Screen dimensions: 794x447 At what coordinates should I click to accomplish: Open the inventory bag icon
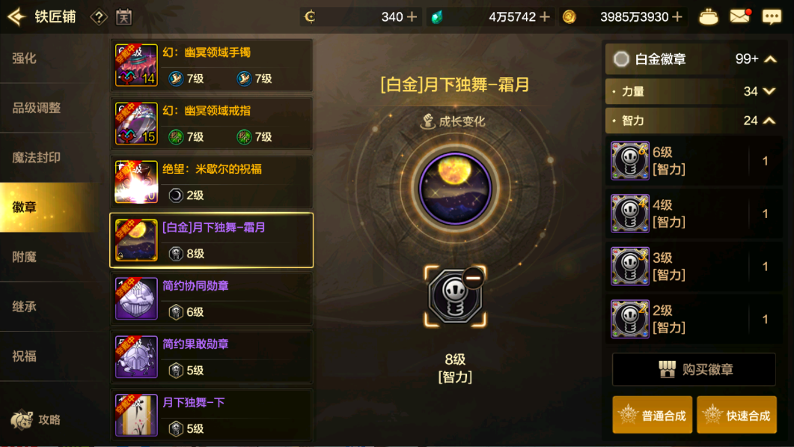pos(708,16)
